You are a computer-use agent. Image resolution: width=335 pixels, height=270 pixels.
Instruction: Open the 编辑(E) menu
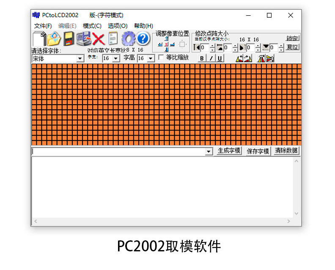pyautogui.click(x=67, y=26)
